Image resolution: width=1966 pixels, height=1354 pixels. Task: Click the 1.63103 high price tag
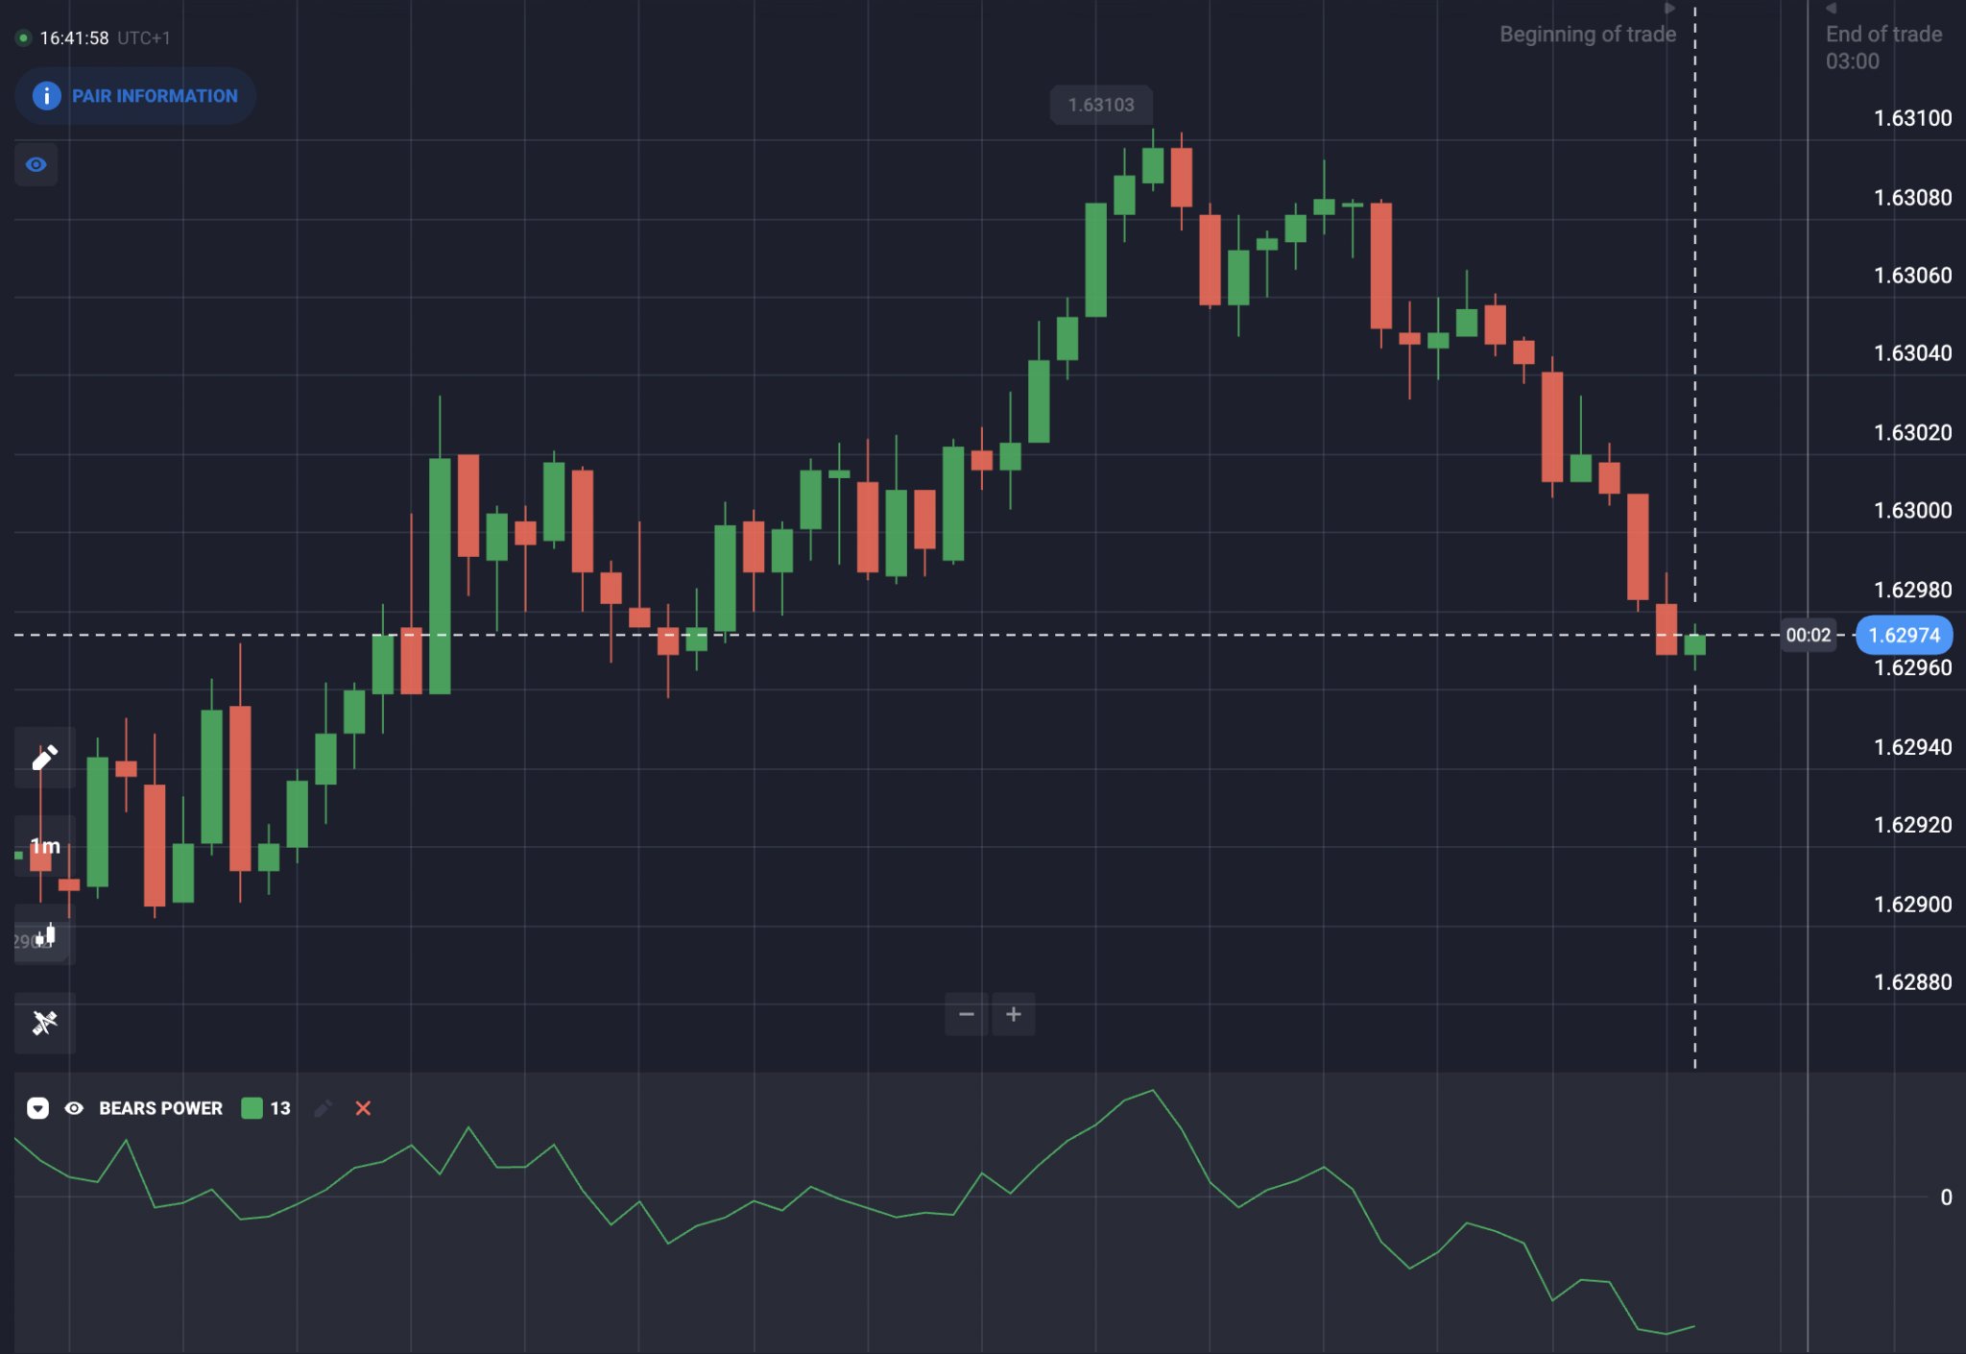pos(1101,105)
